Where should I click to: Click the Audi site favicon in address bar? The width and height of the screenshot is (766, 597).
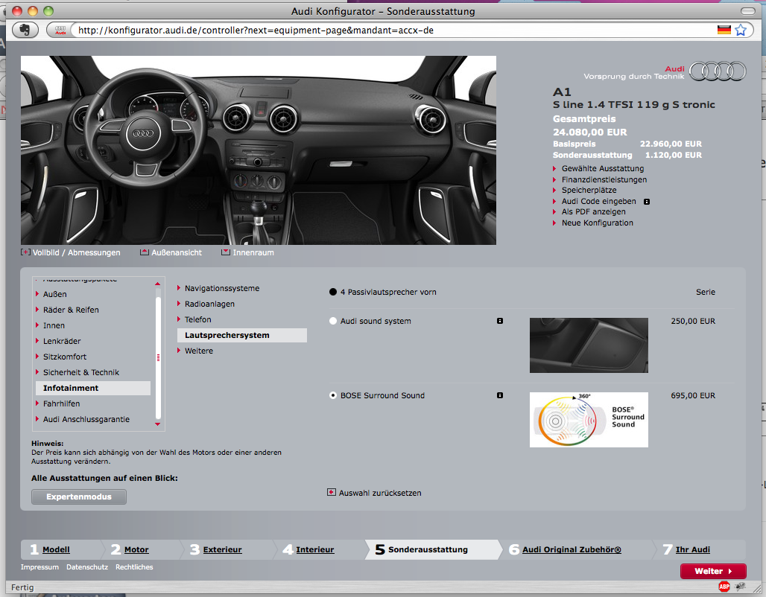click(x=60, y=31)
